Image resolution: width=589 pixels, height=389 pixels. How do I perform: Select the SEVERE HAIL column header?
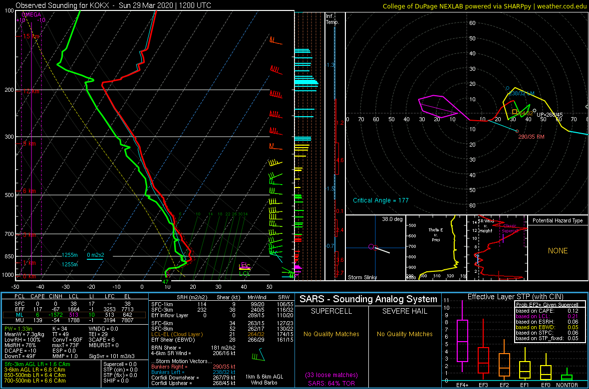coord(405,311)
